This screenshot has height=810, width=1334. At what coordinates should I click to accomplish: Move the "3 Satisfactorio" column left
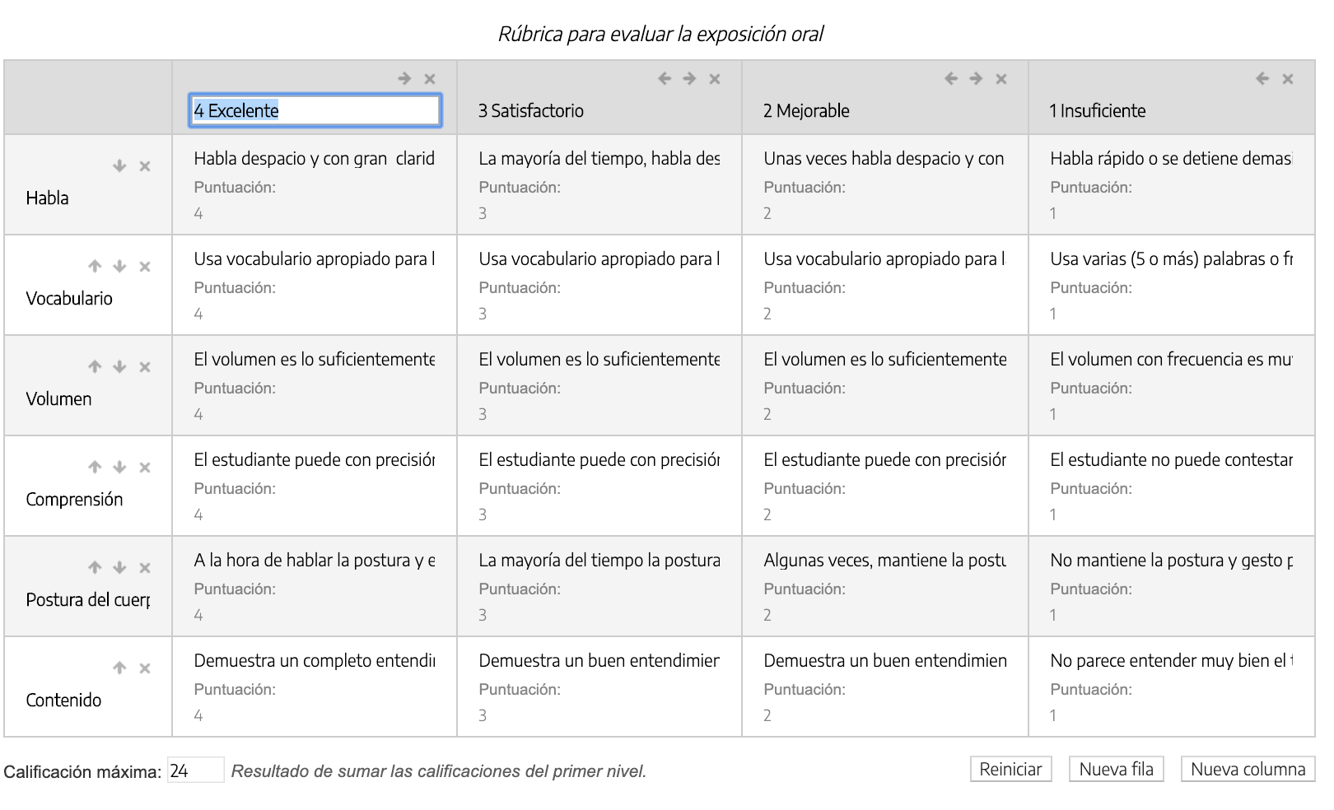tap(665, 80)
